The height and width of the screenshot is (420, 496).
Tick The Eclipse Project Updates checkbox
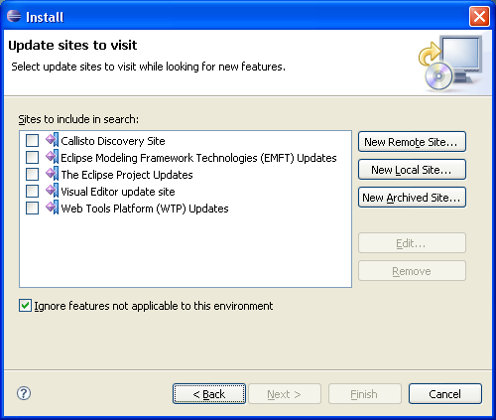pos(32,175)
